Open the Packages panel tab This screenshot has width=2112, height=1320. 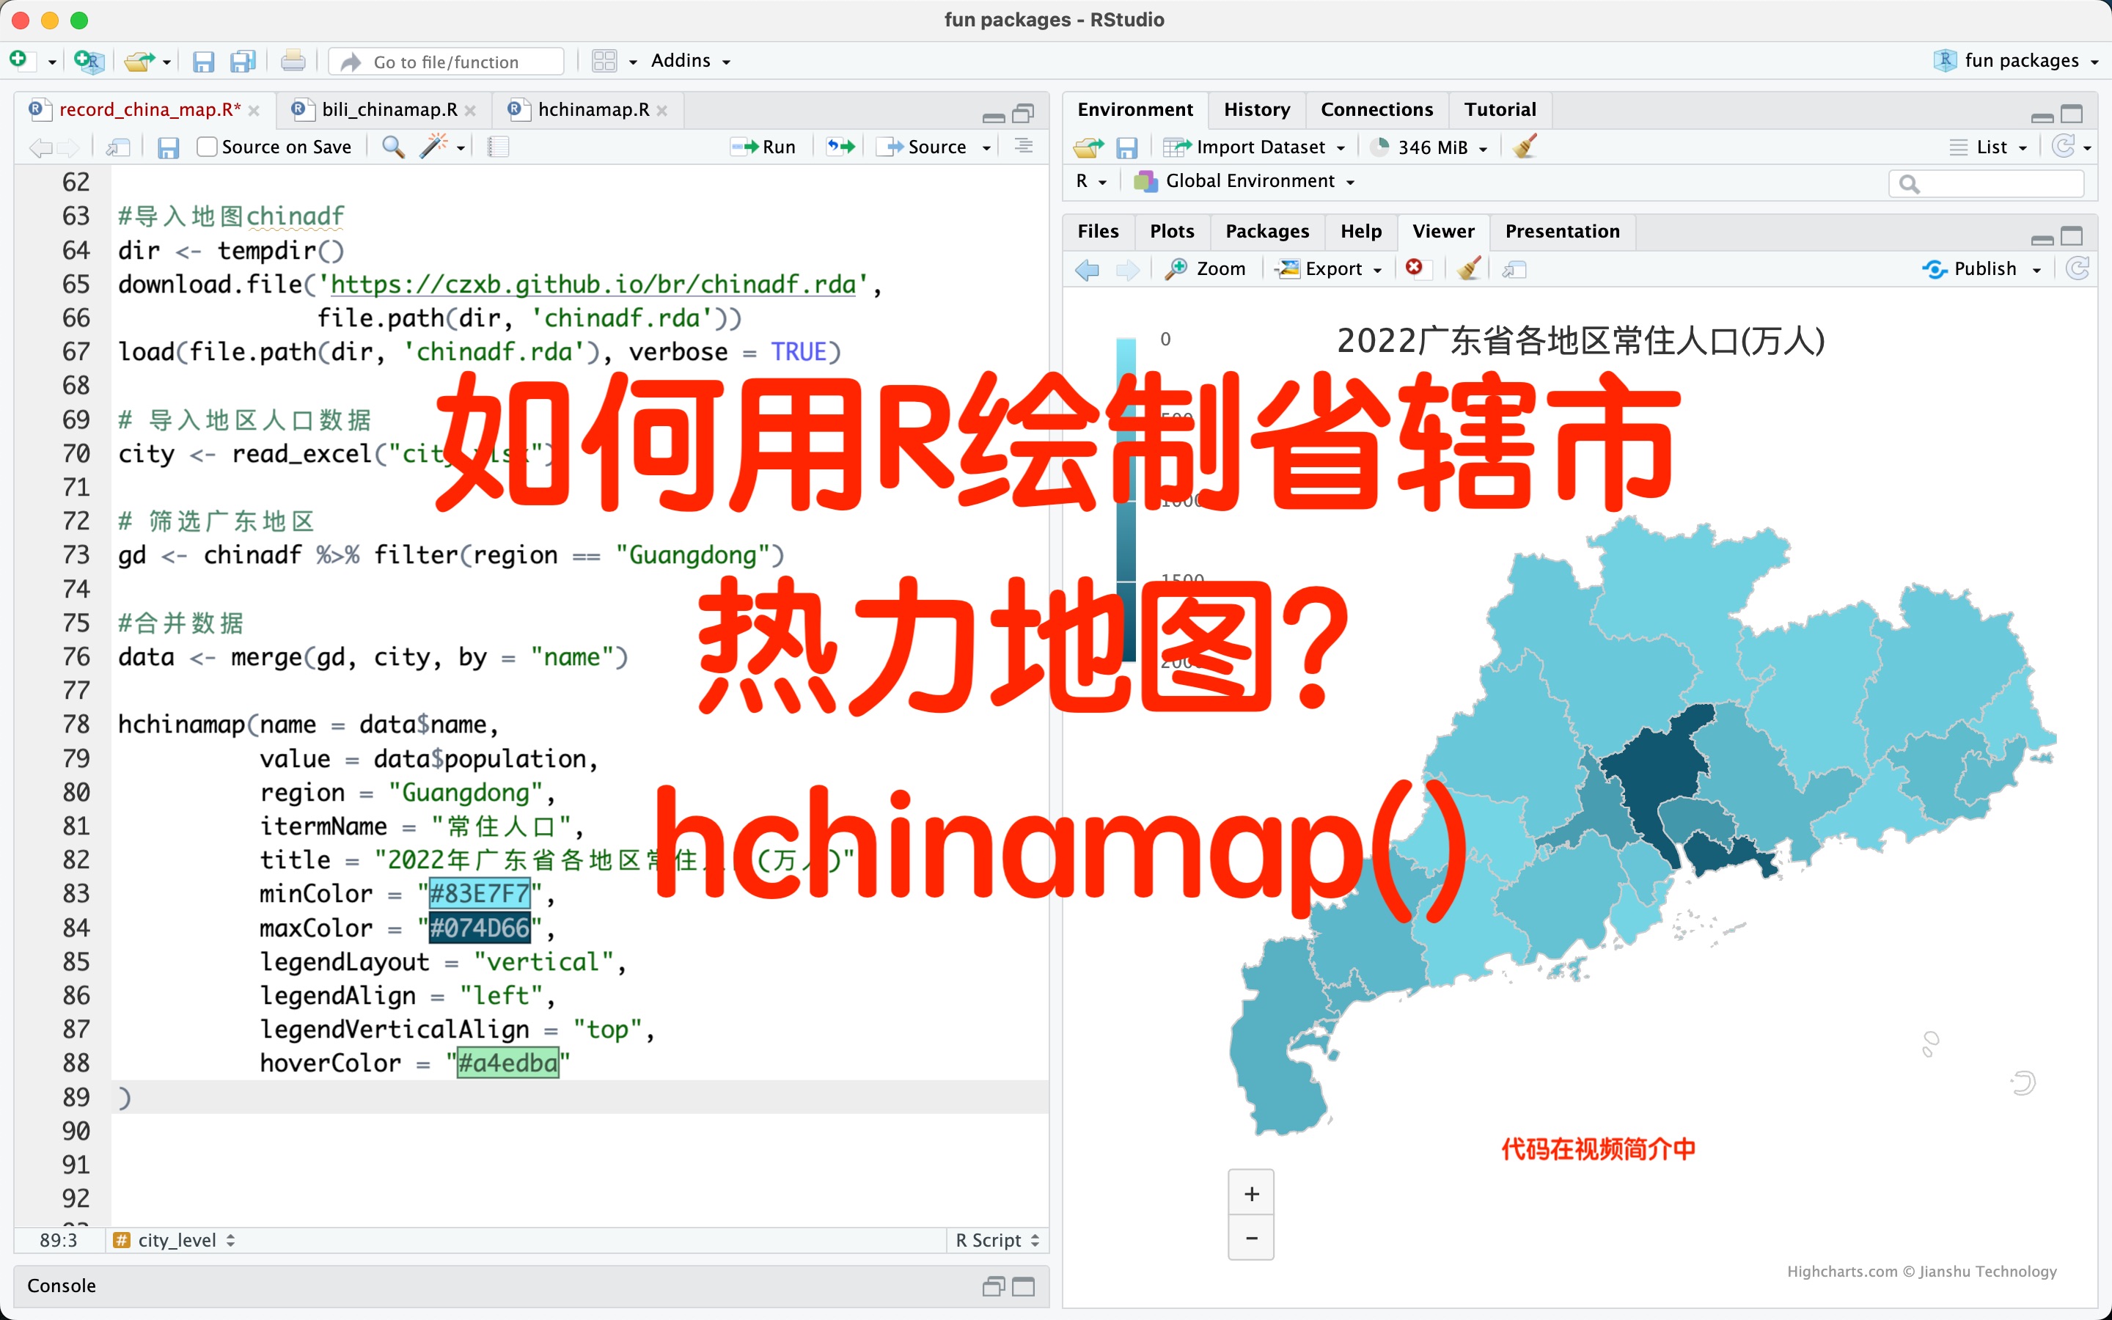point(1267,230)
